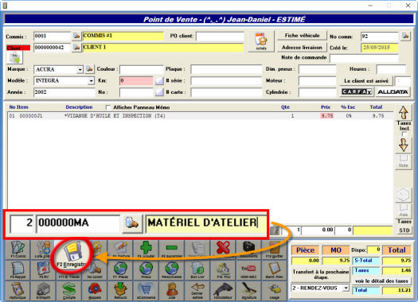Click the move item up arrow
Image resolution: width=418 pixels, height=302 pixels.
(404, 112)
